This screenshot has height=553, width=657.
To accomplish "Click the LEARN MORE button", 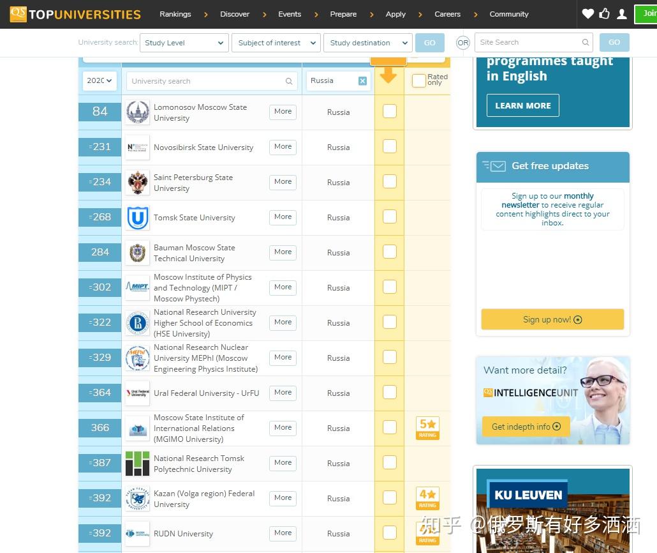I will tap(523, 106).
